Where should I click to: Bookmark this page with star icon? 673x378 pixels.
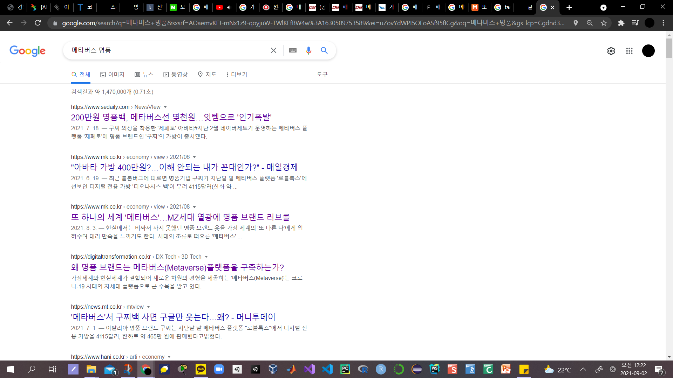point(604,23)
